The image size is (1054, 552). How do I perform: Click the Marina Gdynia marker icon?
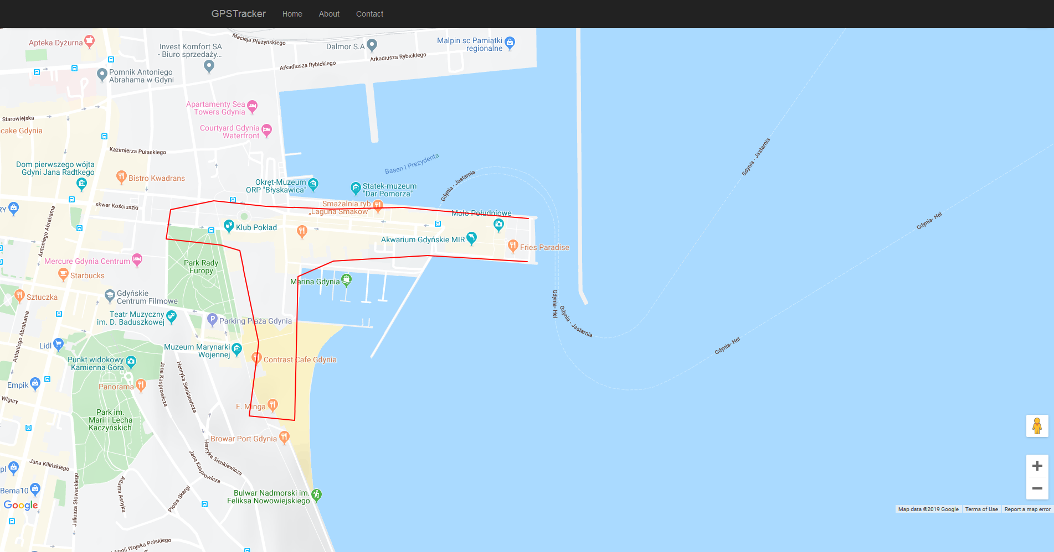point(346,280)
